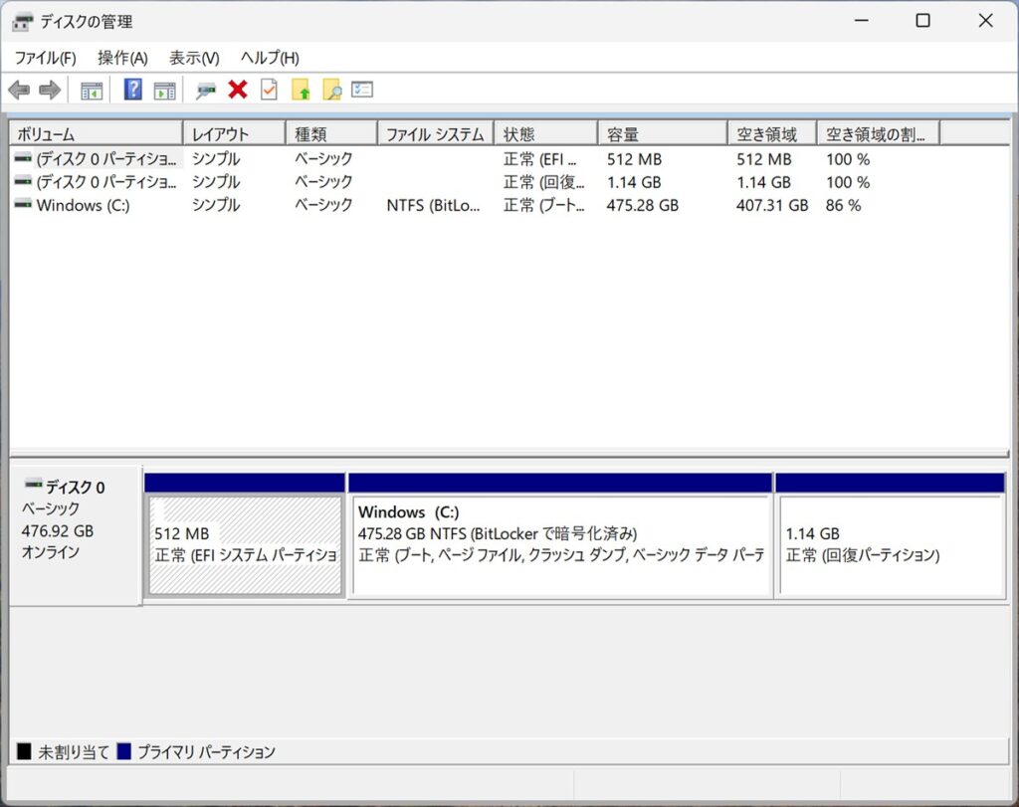
Task: Click the 86 % free percentage cell
Action: (x=843, y=205)
